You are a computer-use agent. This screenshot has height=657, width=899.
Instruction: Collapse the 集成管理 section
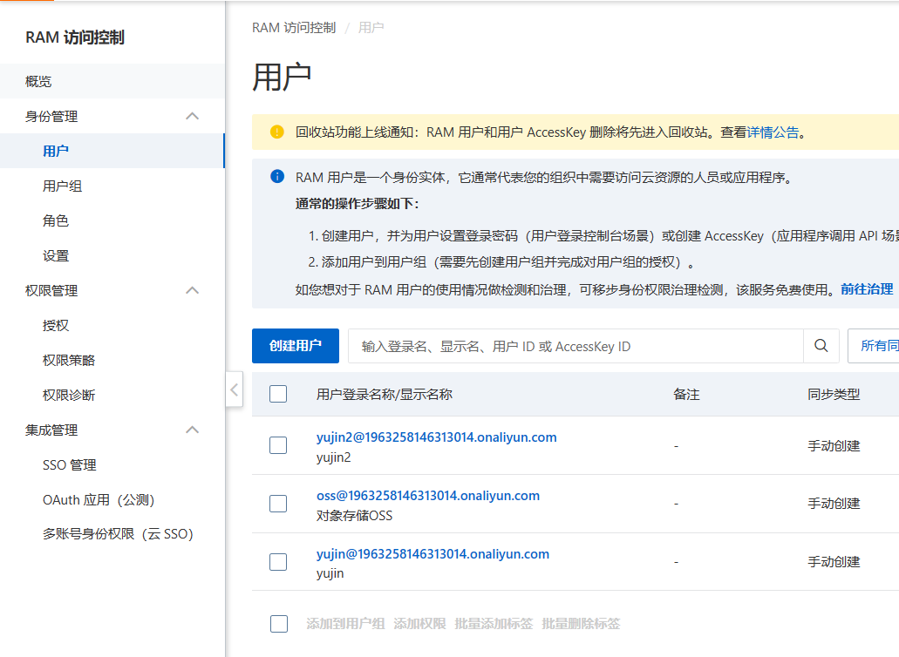tap(192, 430)
